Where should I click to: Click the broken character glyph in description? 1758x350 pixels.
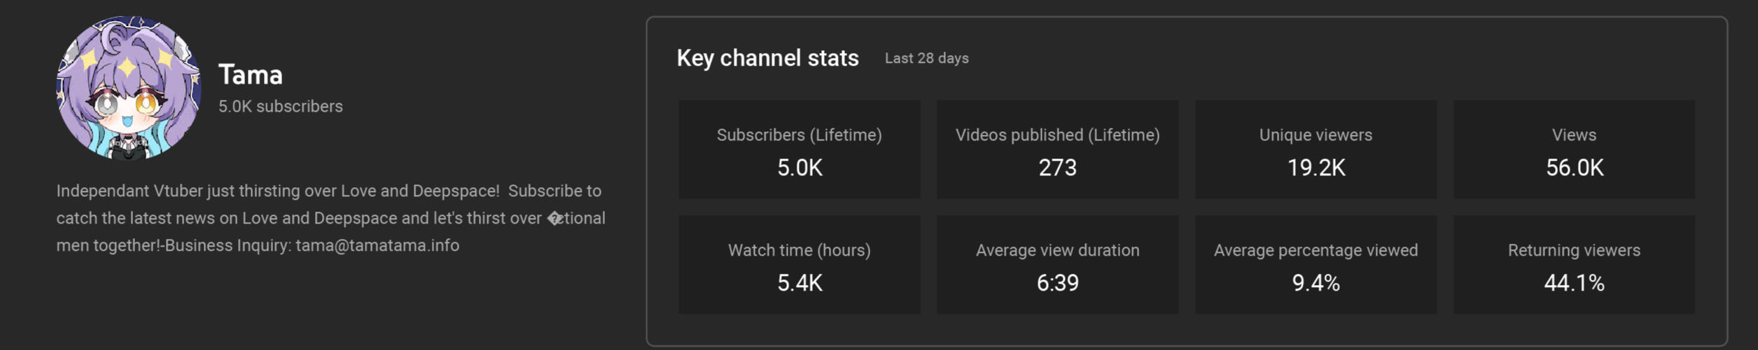click(554, 219)
